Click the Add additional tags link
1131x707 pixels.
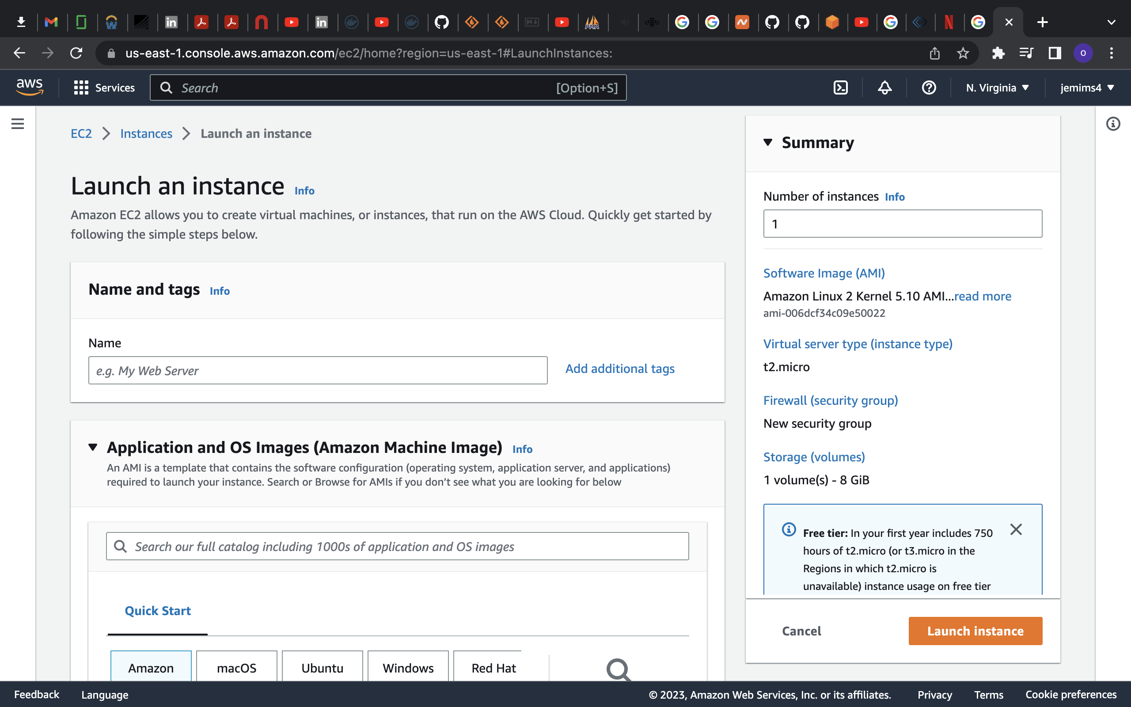click(620, 369)
